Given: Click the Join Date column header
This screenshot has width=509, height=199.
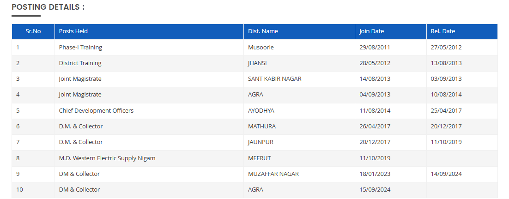Looking at the screenshot, I should click(371, 31).
